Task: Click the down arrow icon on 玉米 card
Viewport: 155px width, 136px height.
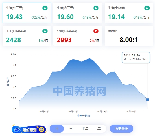Action: [x=45, y=31]
